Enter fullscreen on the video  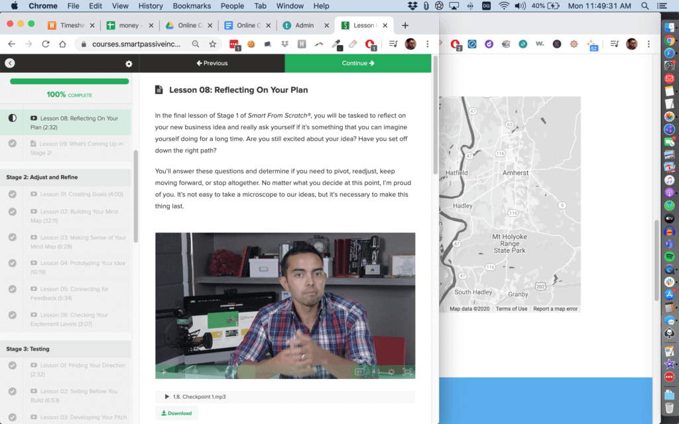[407, 371]
